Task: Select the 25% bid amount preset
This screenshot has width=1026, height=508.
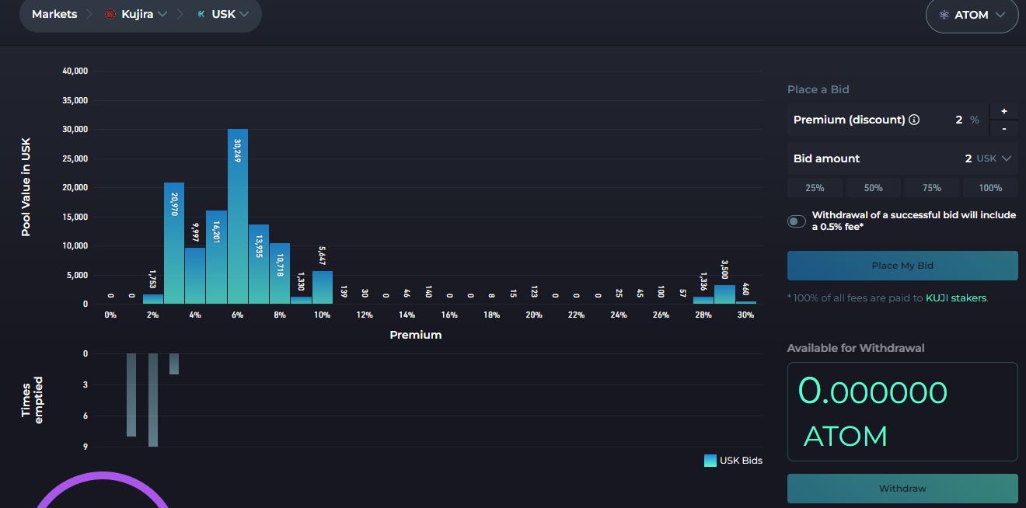Action: tap(815, 187)
